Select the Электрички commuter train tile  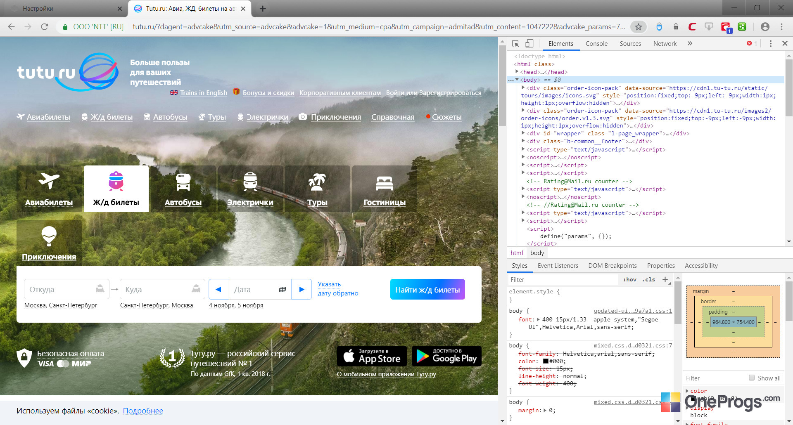[x=250, y=189]
